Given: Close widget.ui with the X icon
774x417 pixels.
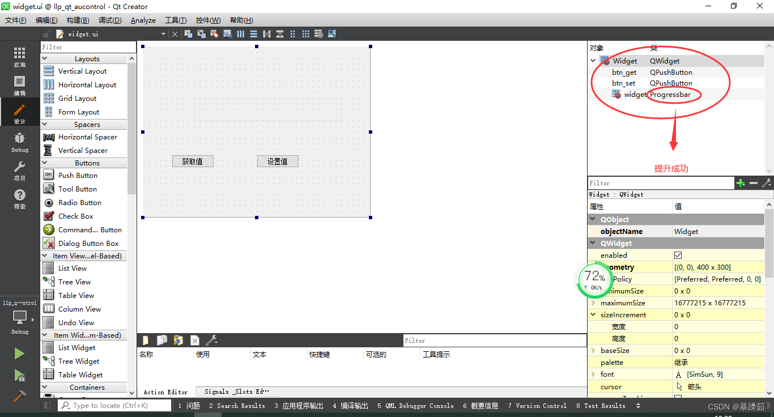Looking at the screenshot, I should coord(175,34).
